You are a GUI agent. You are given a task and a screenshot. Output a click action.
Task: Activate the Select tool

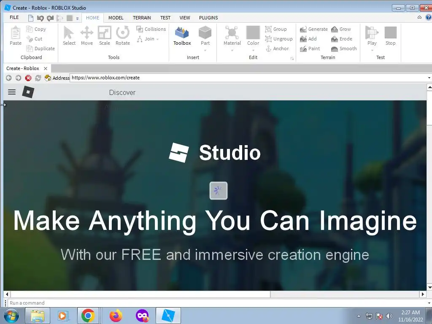pos(69,36)
